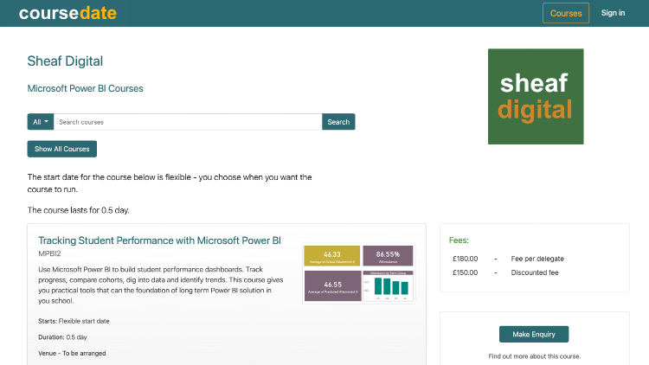Expand the All category dropdown
The image size is (649, 365).
41,122
